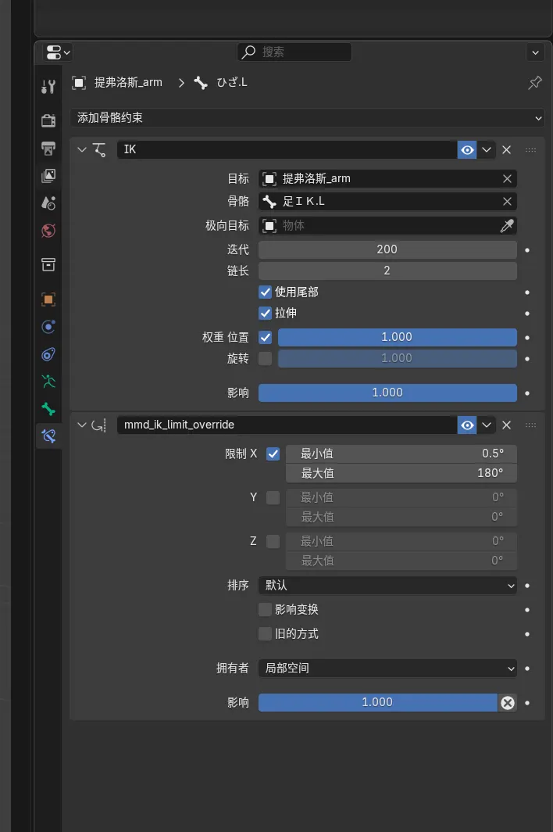This screenshot has width=553, height=832.
Task: Activate the 极向目标 eyedropper
Action: [x=507, y=225]
